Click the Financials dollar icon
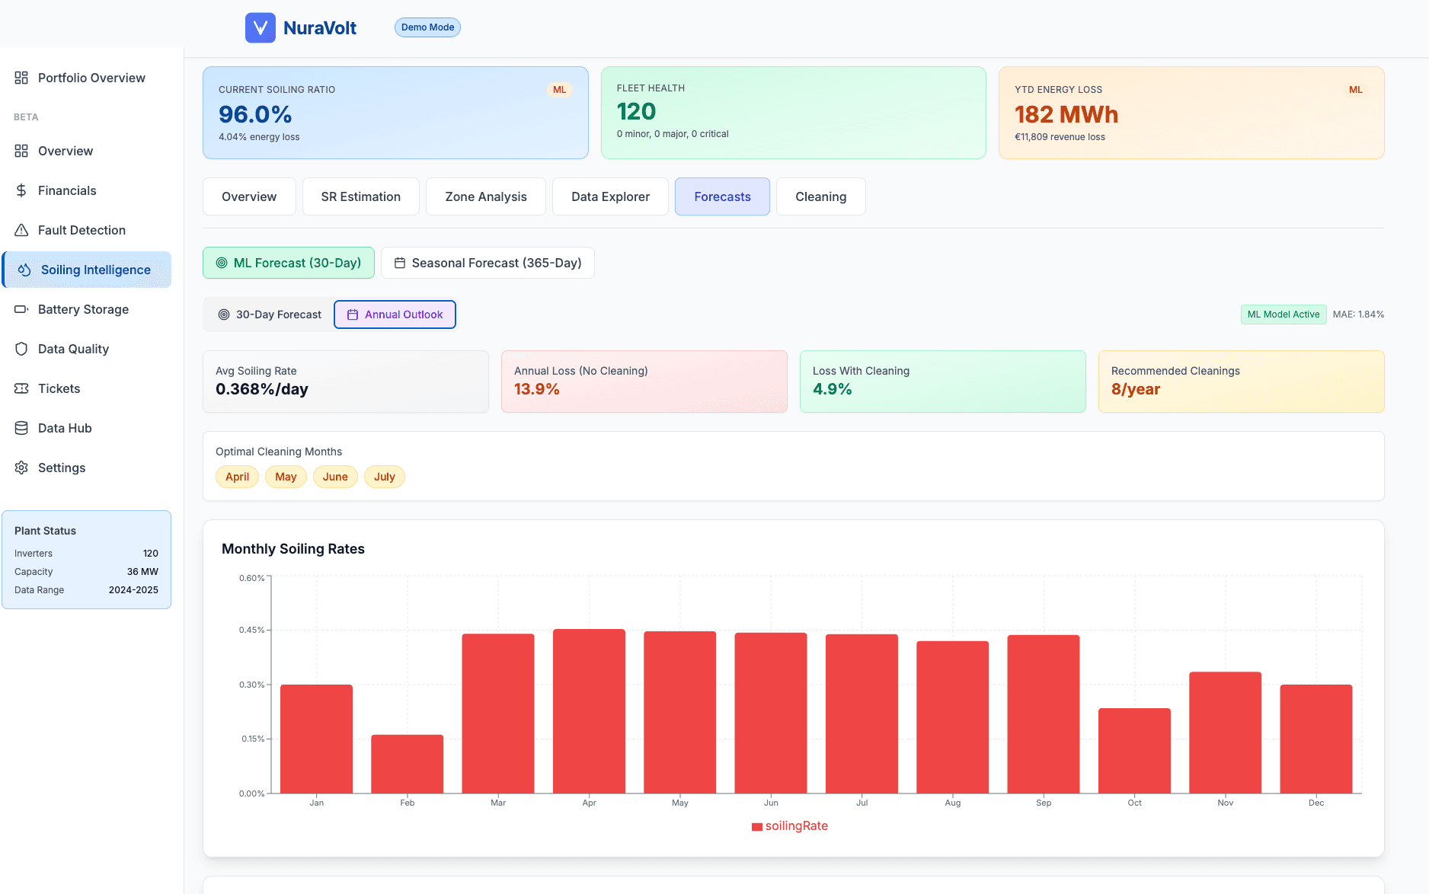1429x894 pixels. [21, 190]
